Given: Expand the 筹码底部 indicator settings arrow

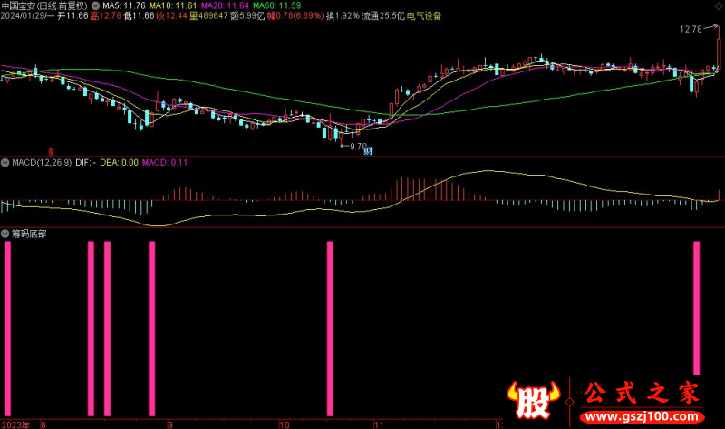Looking at the screenshot, I should coord(5,233).
